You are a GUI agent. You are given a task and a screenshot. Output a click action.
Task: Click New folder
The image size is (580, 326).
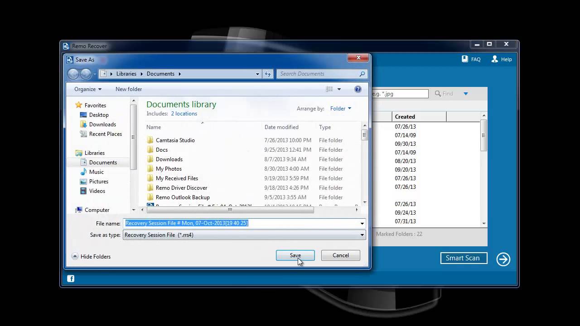click(x=129, y=89)
